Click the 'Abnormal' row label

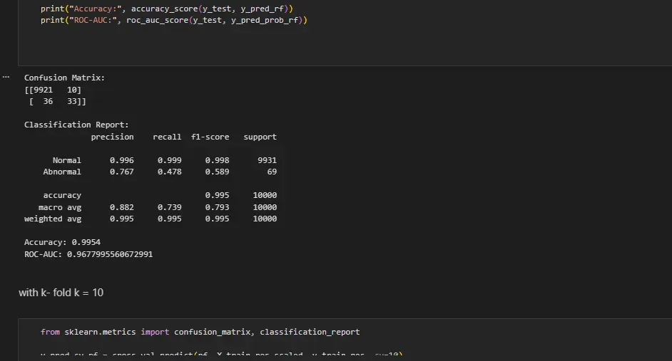pos(62,172)
